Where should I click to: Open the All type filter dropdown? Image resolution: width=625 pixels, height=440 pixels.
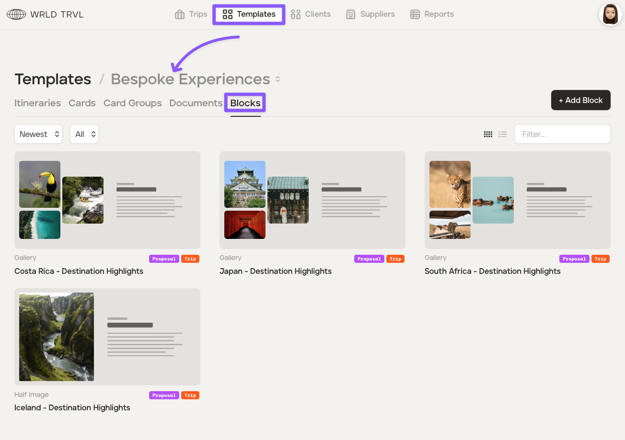[x=84, y=135]
